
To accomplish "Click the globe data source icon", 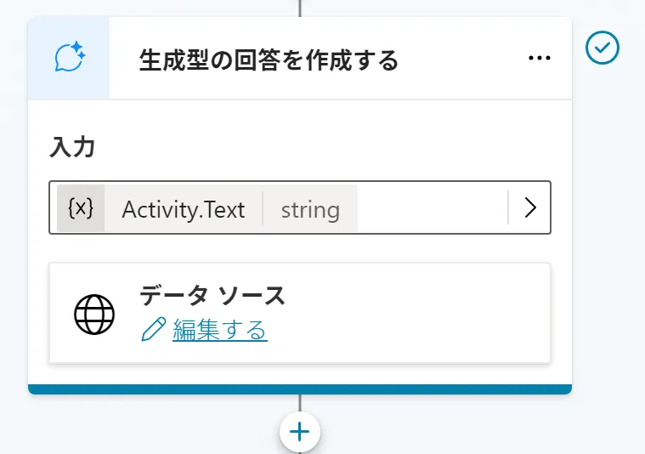I will pos(94,315).
